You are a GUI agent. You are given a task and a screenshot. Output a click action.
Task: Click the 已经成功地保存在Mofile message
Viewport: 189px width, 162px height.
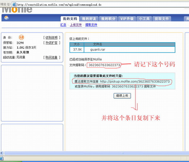click(86, 59)
